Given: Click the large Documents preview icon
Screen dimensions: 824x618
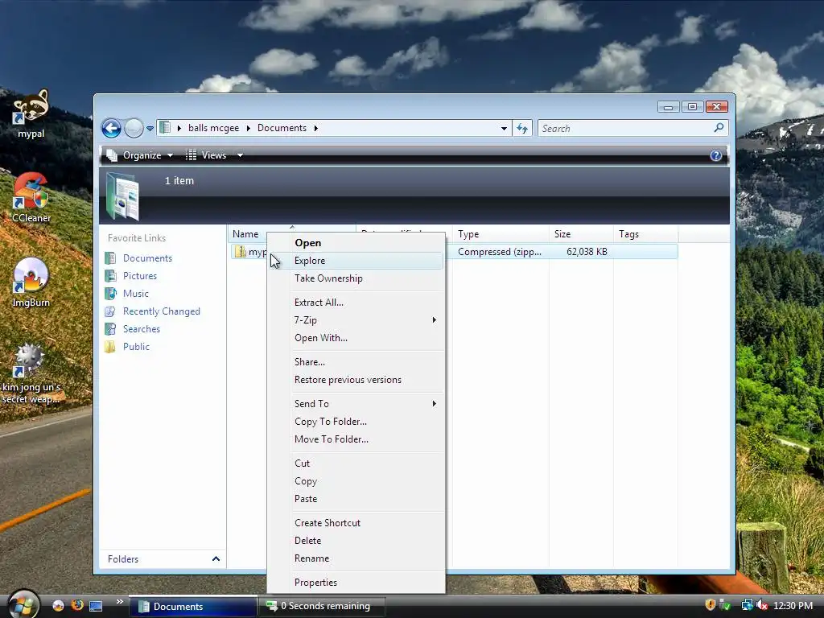Looking at the screenshot, I should (123, 196).
